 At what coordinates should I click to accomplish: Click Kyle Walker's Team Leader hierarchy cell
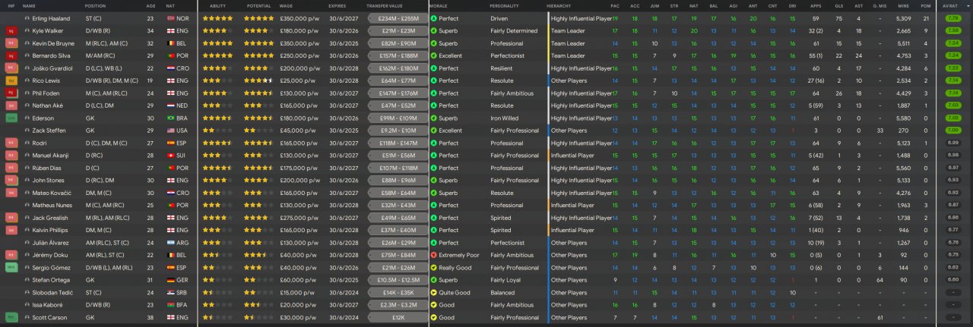pyautogui.click(x=568, y=31)
